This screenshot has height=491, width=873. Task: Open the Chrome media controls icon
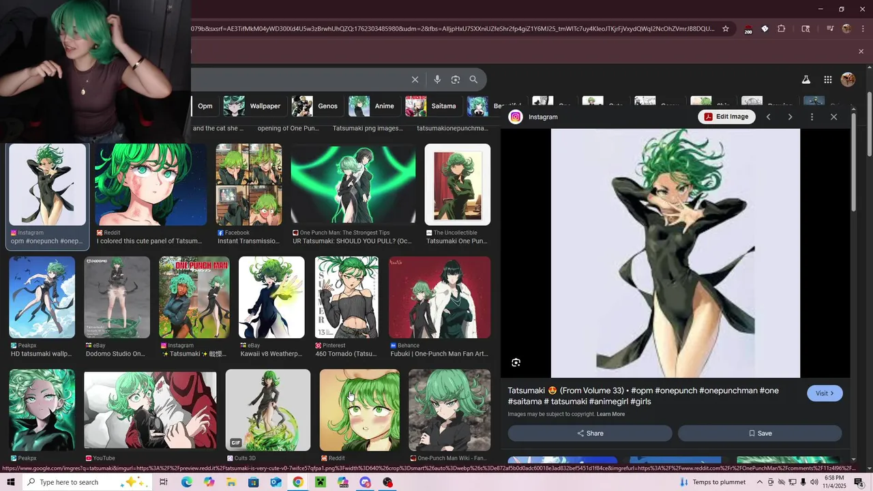pyautogui.click(x=830, y=29)
